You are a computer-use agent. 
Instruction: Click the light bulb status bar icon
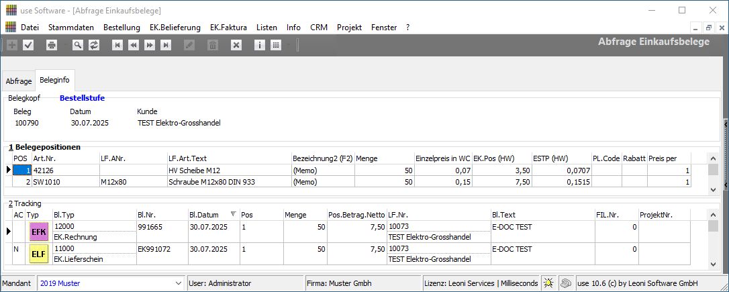(549, 283)
